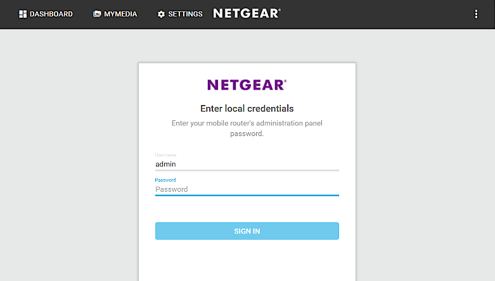
Task: Click the blue Password field label
Action: click(x=165, y=180)
